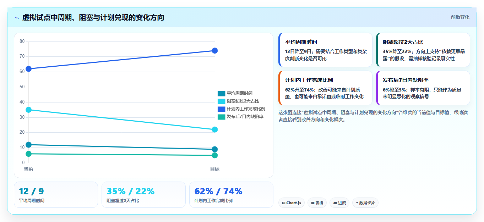This screenshot has height=222, width=484.
Task: Click the 当前 x-axis label
Action: [x=28, y=169]
